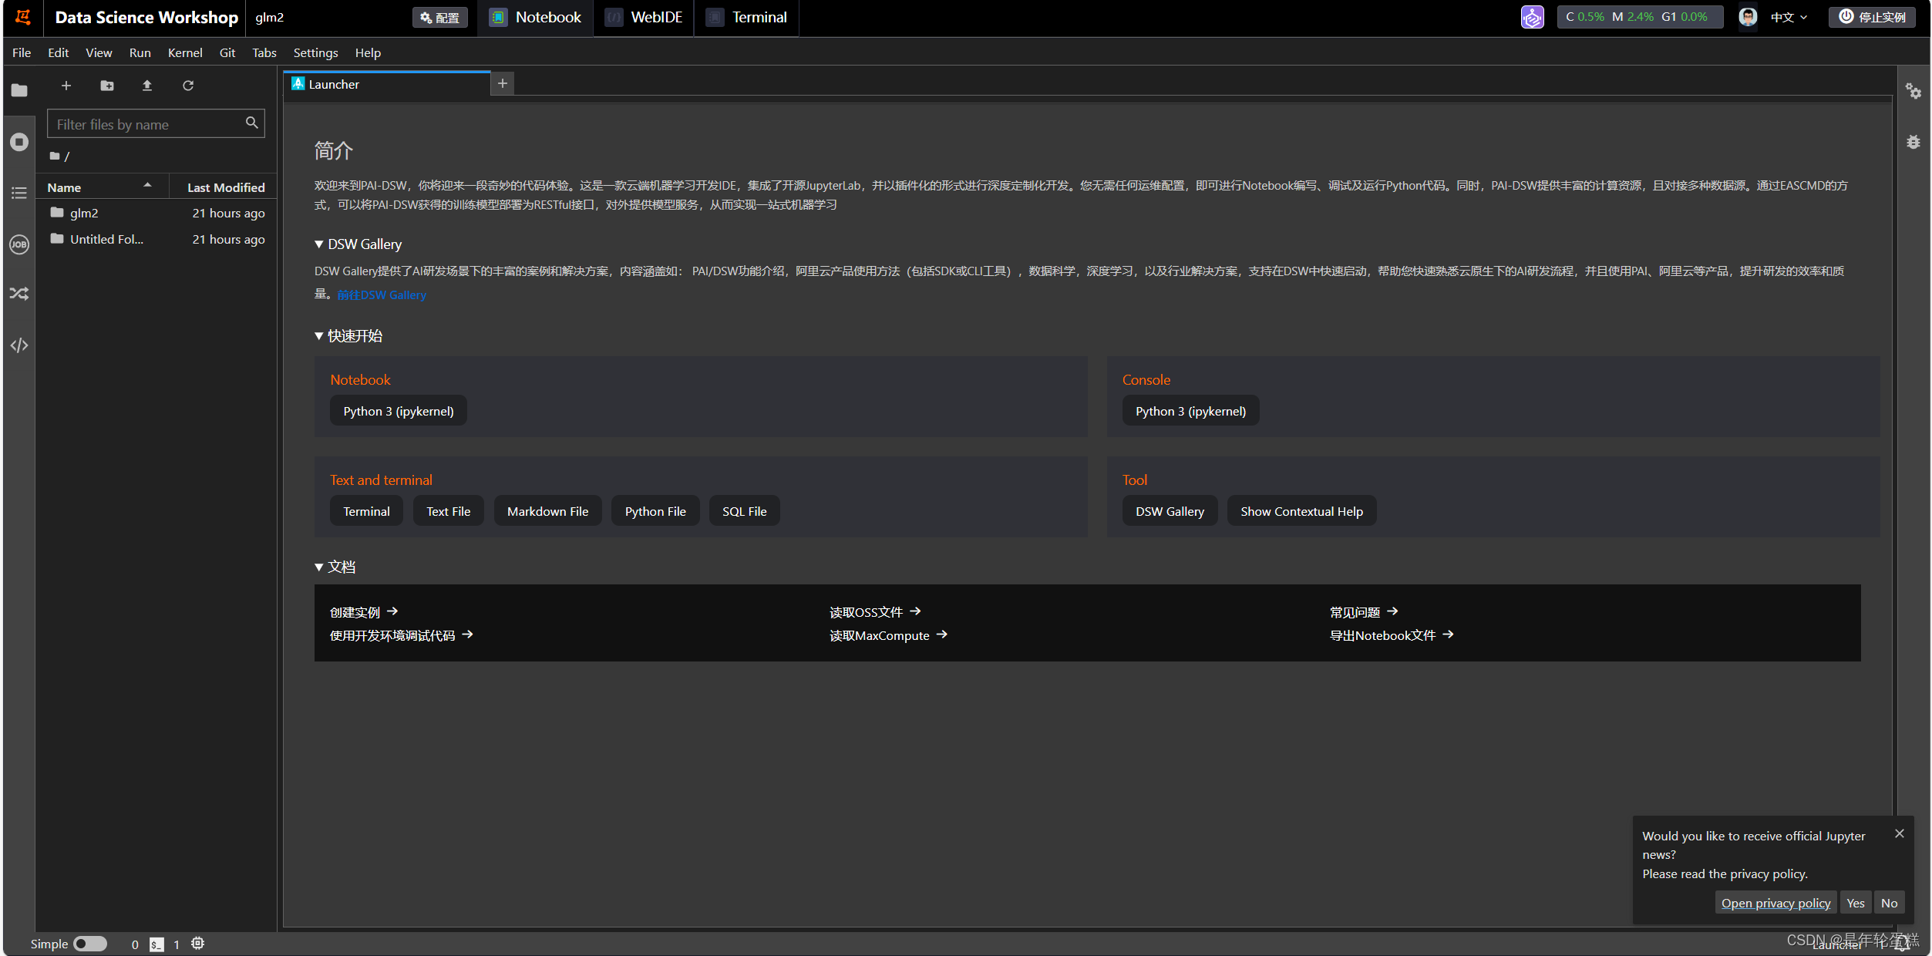1932x956 pixels.
Task: Open the property inspector gears icon
Action: [x=1913, y=91]
